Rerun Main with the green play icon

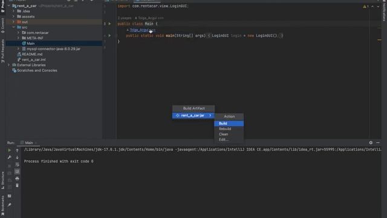tap(10, 150)
